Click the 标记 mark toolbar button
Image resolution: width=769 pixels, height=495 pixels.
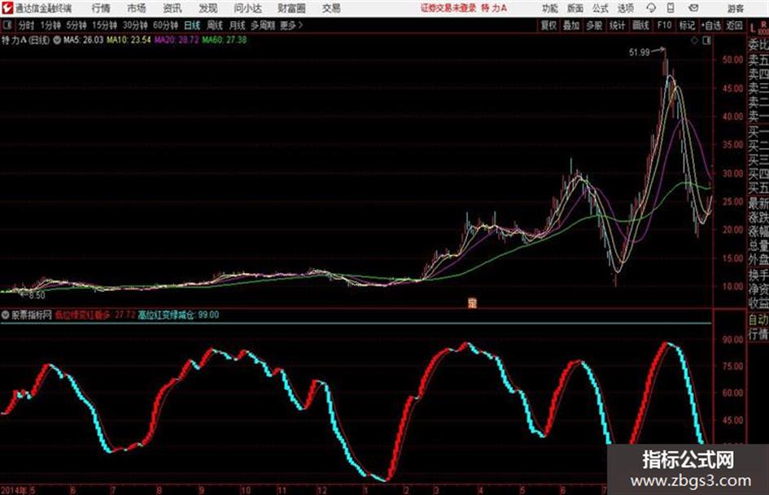point(687,25)
